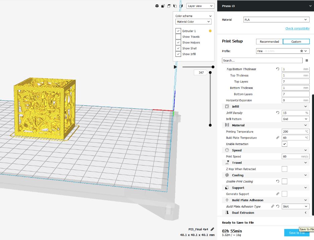Click the horizontal path slider handle
The width and height of the screenshot is (314, 240).
coord(213,67)
